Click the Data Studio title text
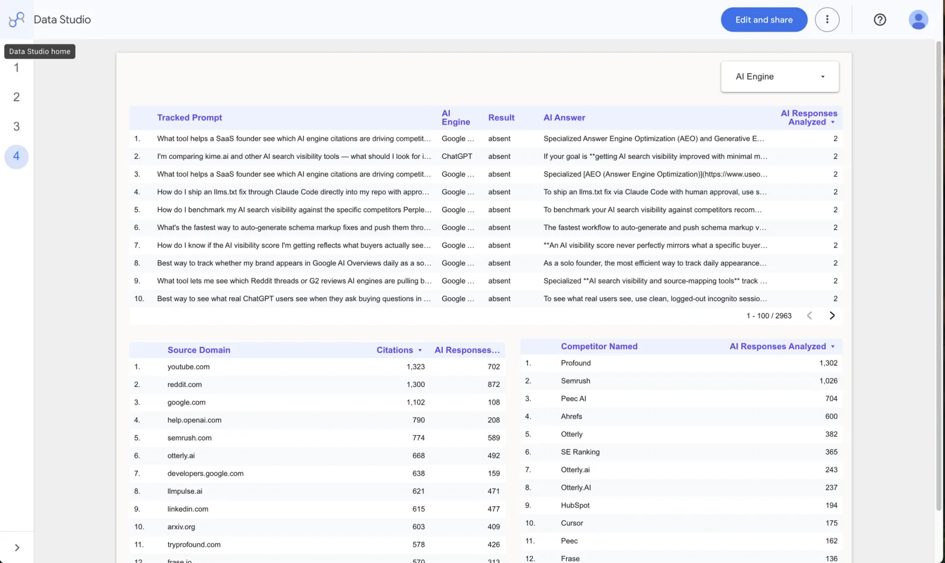The image size is (945, 563). [x=62, y=19]
